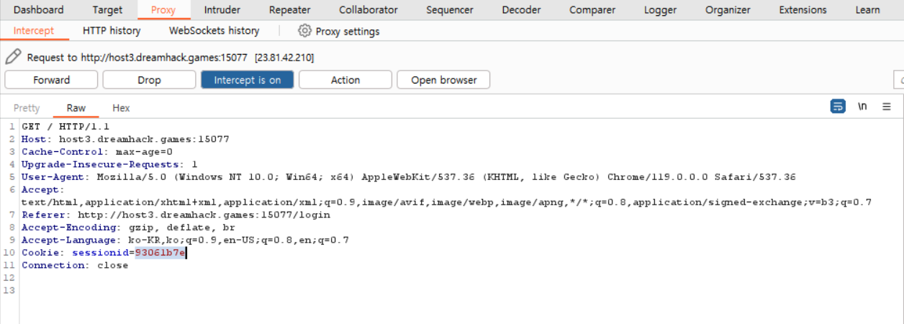Click the Accept header name
The image size is (904, 324).
tap(42, 189)
